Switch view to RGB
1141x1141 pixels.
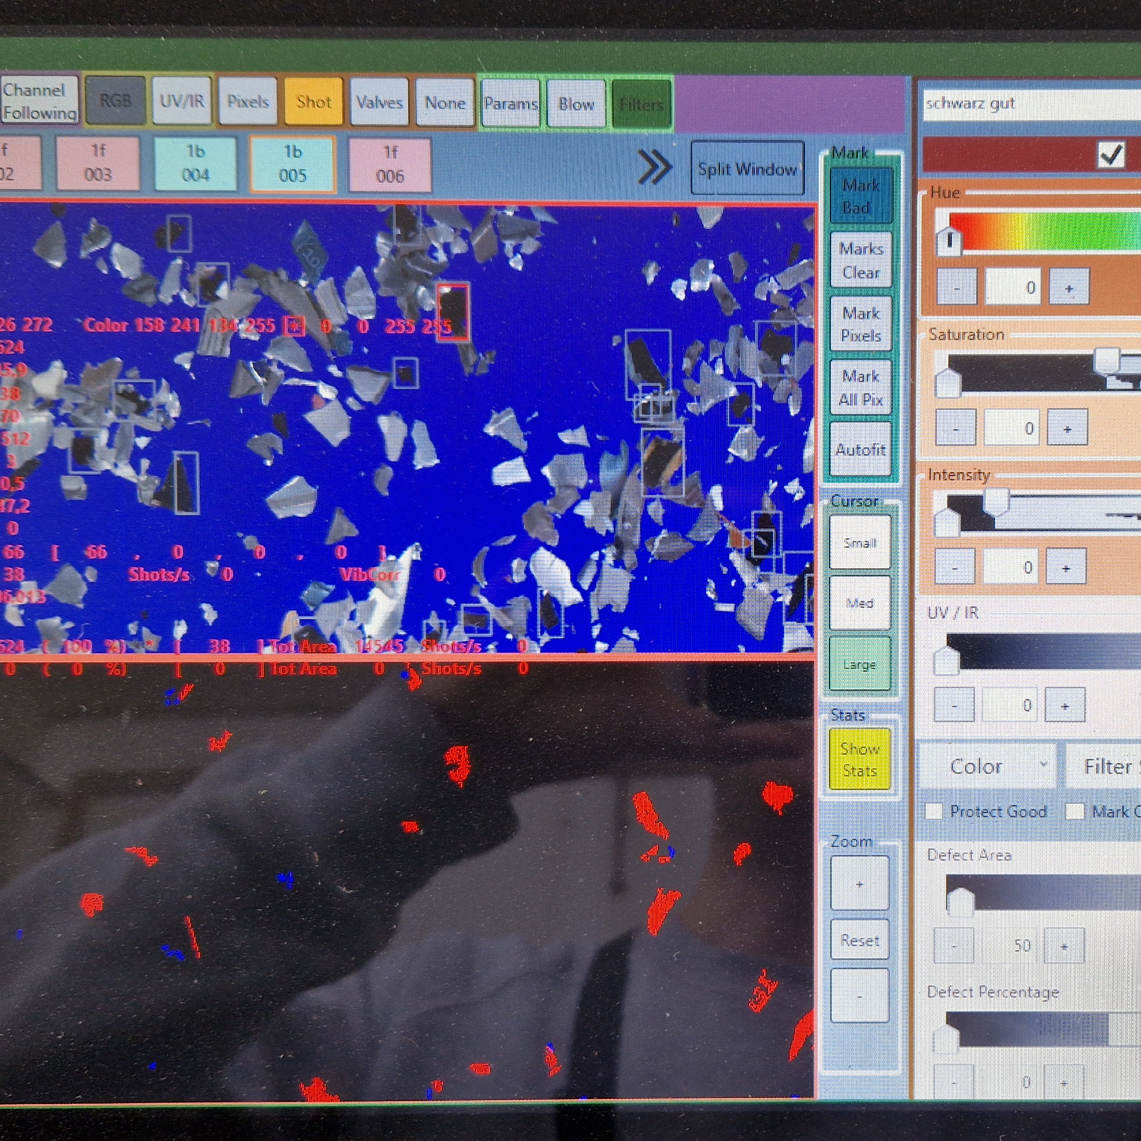click(115, 101)
